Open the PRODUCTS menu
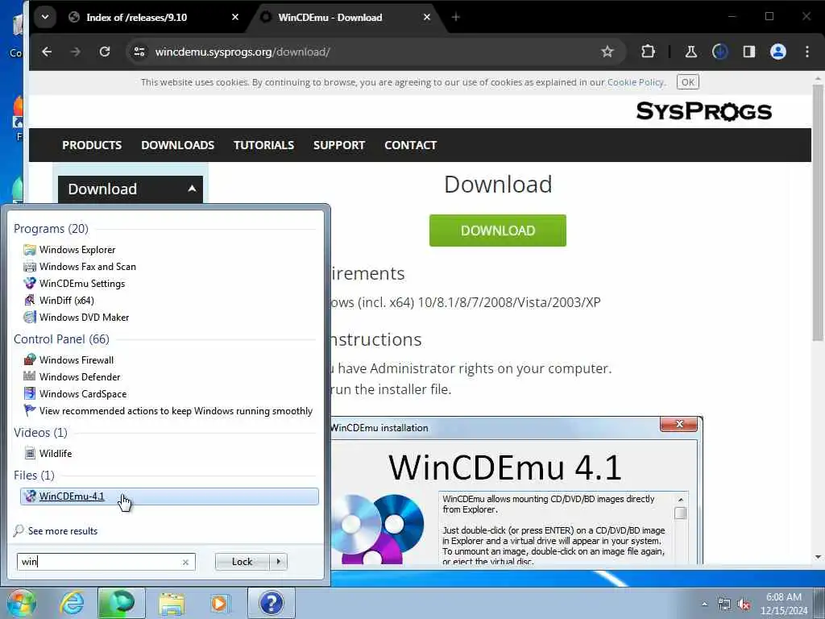The image size is (825, 619). (x=92, y=145)
